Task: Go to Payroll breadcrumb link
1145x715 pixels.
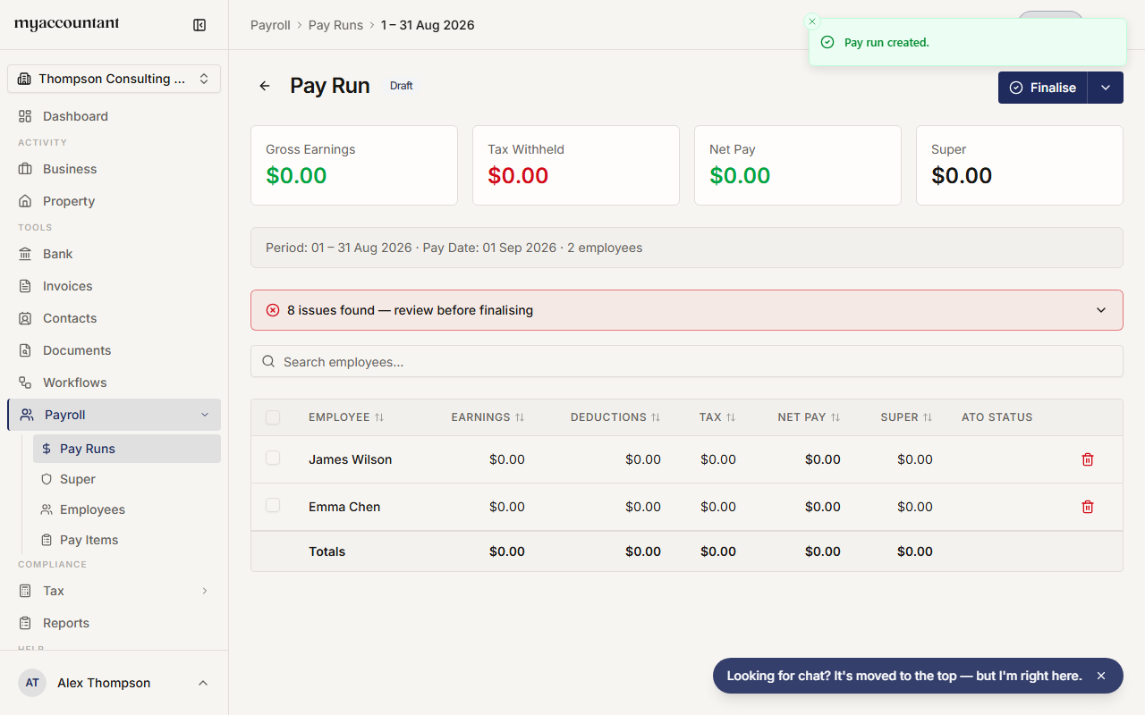Action: (270, 25)
